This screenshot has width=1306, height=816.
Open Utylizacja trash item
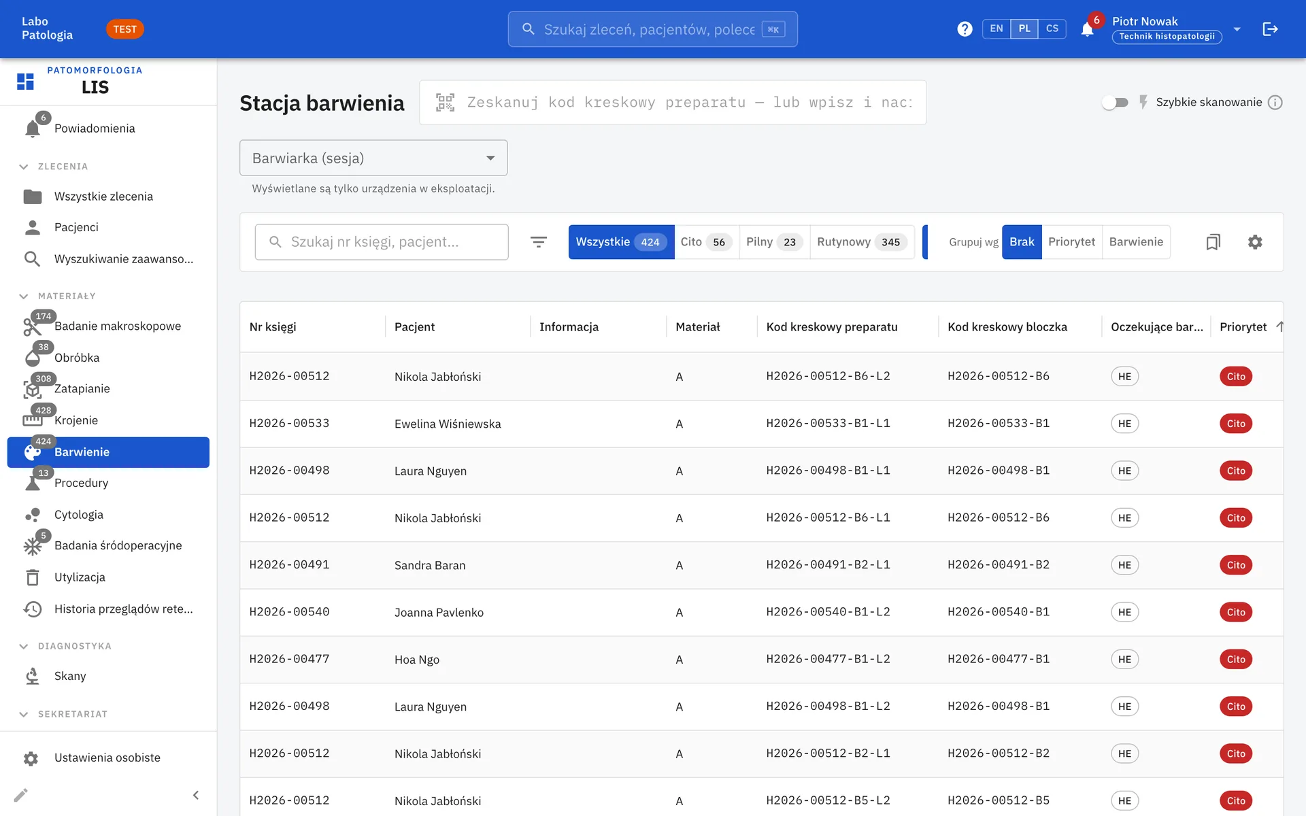click(108, 577)
